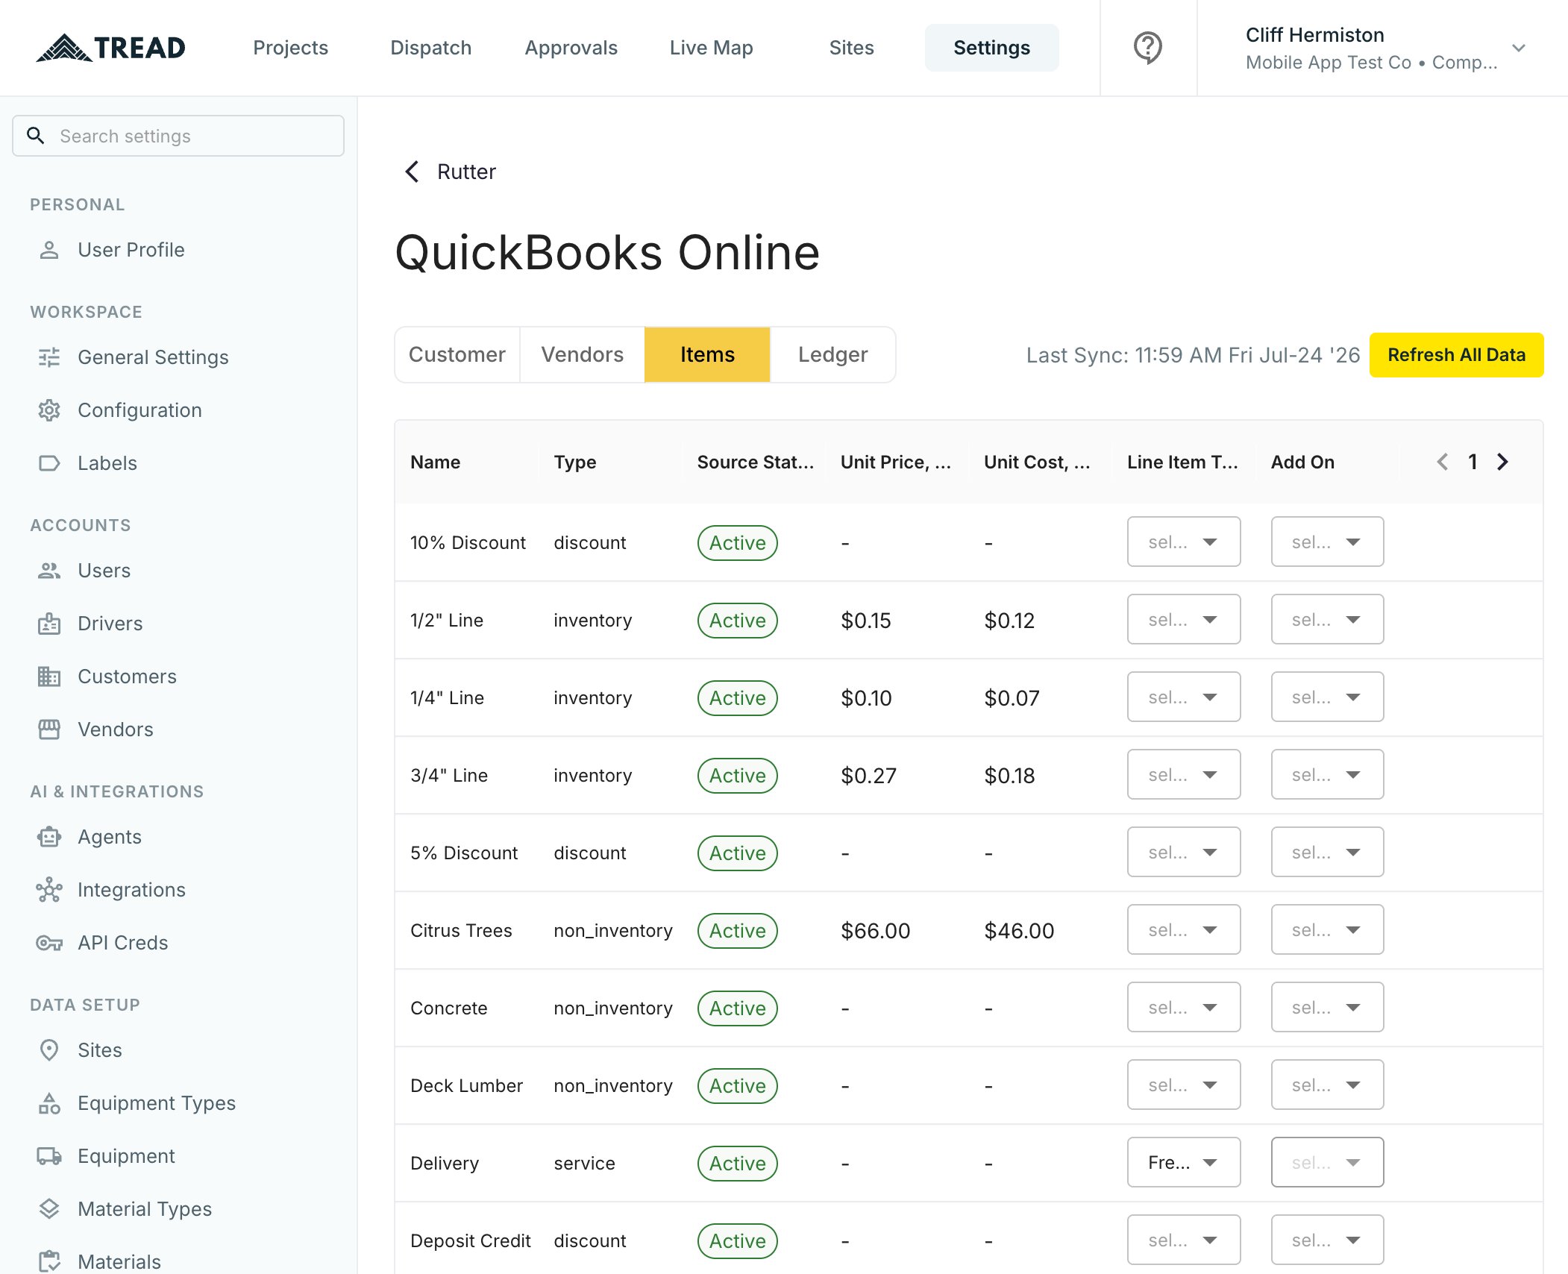Viewport: 1568px width, 1274px height.
Task: Open Line Item Type dropdown for Citrus Trees
Action: click(1184, 929)
